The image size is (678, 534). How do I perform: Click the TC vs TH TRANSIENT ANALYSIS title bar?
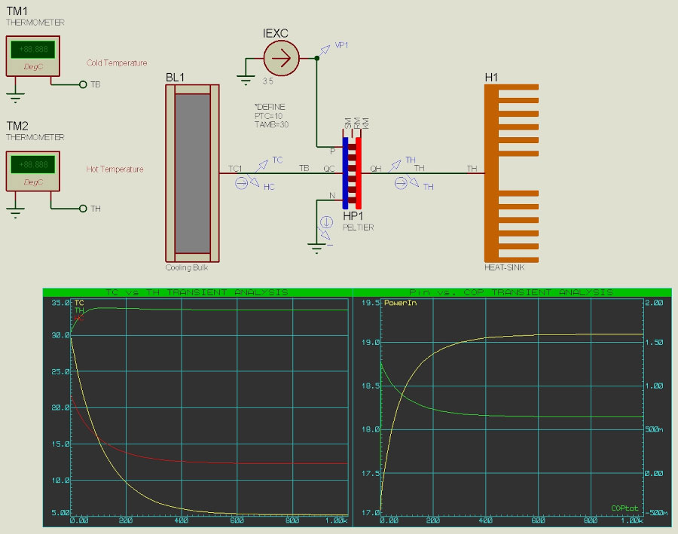pos(197,291)
